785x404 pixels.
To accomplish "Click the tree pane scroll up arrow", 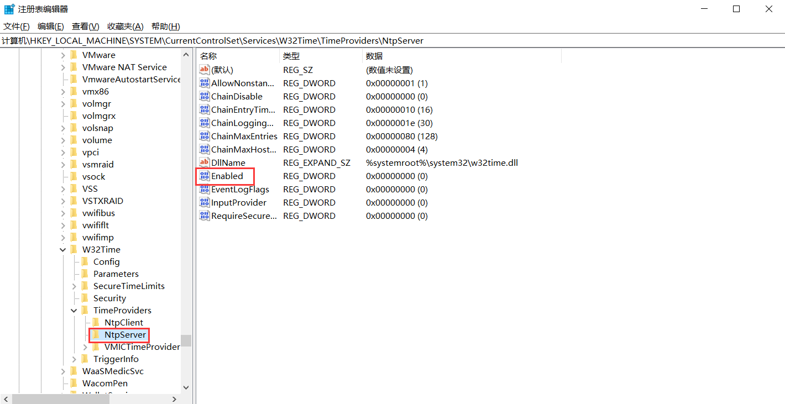I will coord(186,54).
